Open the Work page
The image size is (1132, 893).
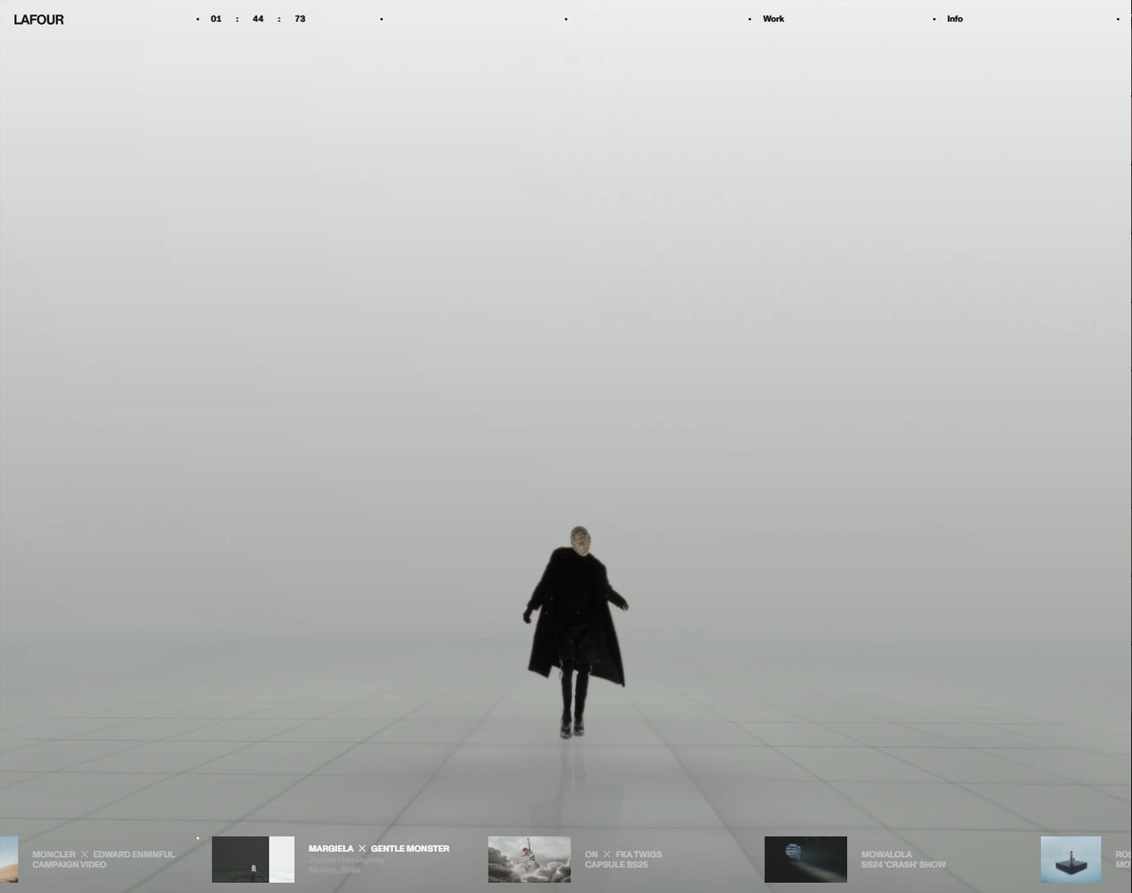tap(773, 19)
